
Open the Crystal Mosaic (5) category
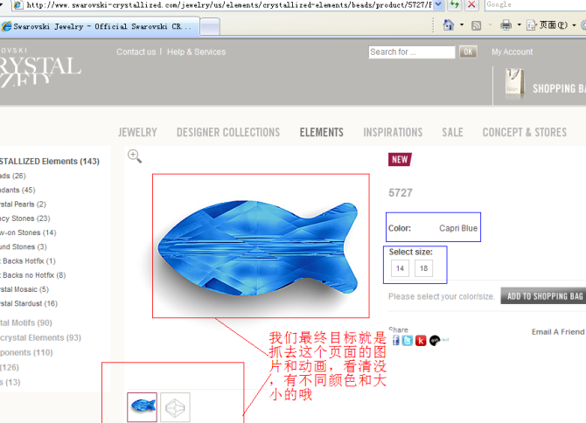coord(24,289)
